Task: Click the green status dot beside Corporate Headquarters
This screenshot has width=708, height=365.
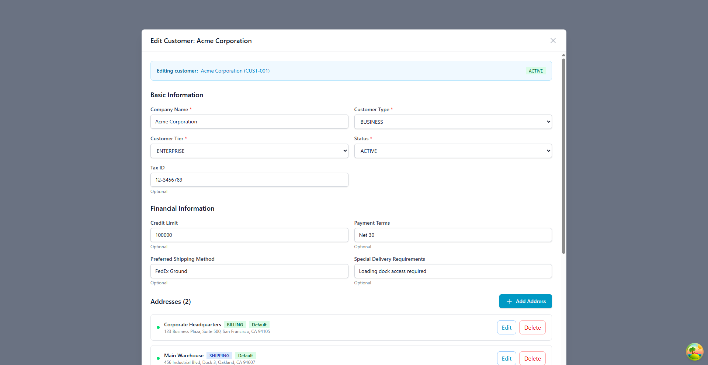Action: click(x=158, y=327)
